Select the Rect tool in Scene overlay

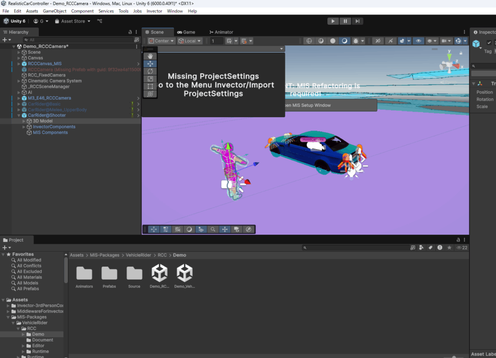(x=150, y=86)
